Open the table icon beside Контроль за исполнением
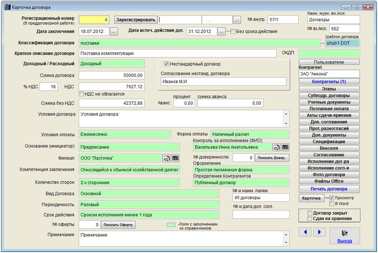378x253 pixels. [285, 147]
